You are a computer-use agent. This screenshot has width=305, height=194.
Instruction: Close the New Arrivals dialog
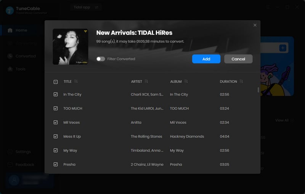[x=255, y=25]
